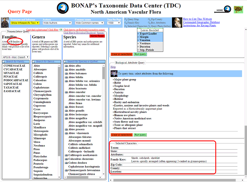Click camera icon beside Abies balsamea

66,74
